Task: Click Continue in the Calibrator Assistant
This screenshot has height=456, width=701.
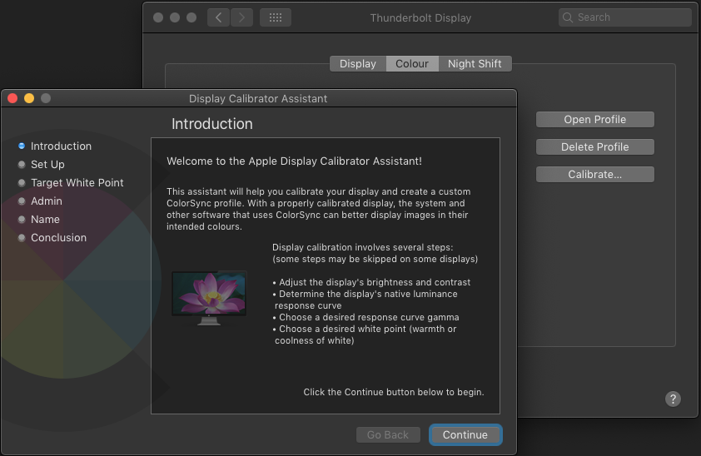Action: pos(465,435)
